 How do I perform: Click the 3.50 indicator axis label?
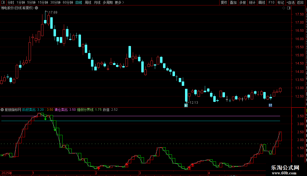[300, 116]
